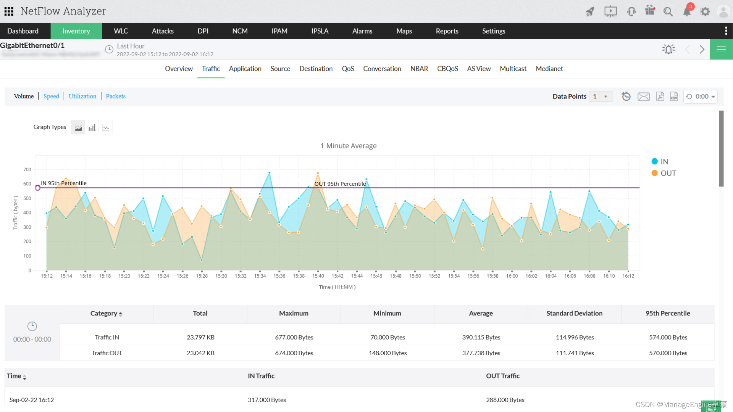Toggle the OUT legend series
Image resolution: width=733 pixels, height=412 pixels.
tap(664, 173)
